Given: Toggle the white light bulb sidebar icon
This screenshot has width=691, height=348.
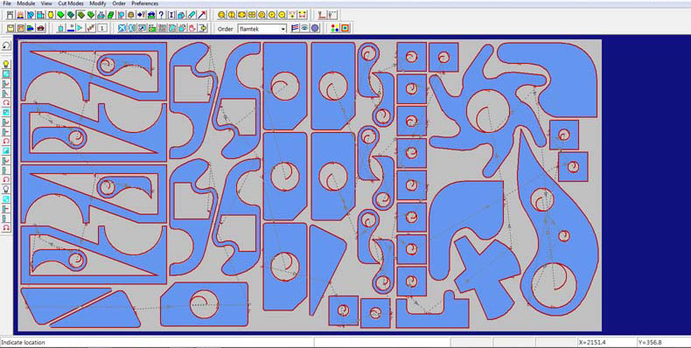Looking at the screenshot, I should [x=6, y=189].
